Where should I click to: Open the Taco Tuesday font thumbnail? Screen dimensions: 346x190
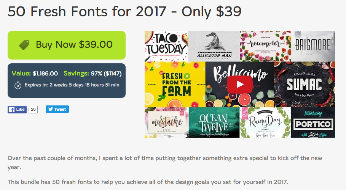pyautogui.click(x=166, y=46)
